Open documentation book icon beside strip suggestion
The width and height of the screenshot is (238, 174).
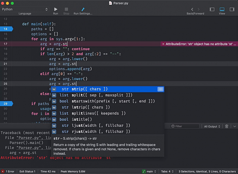160,89
